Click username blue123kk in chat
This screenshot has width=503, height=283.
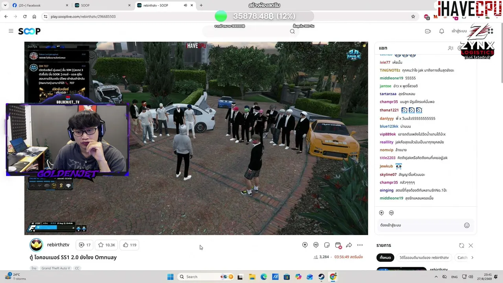point(389,126)
